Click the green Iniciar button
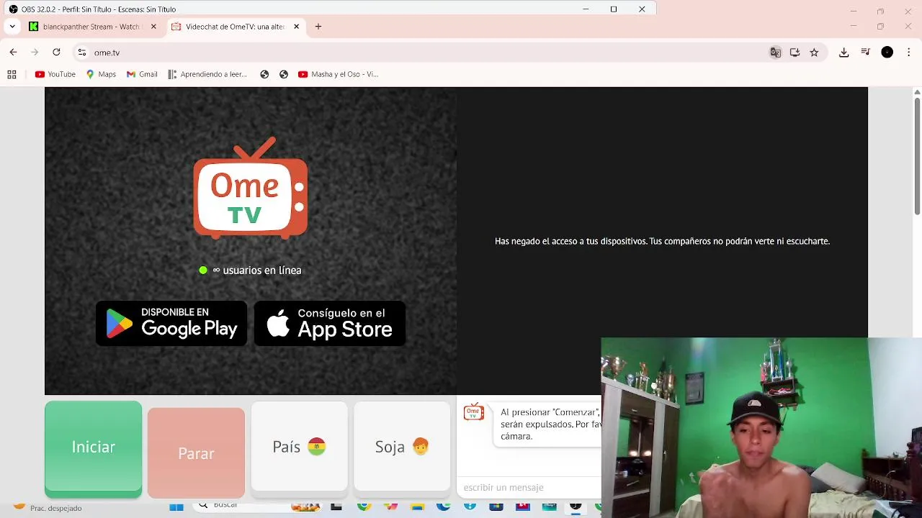Screen dimensions: 922x518 [x=93, y=447]
